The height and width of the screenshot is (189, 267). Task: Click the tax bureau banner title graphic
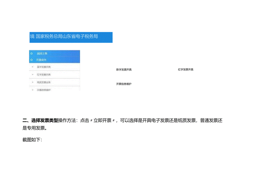(67, 37)
